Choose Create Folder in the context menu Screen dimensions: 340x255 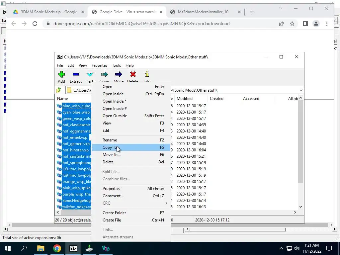pos(131,213)
